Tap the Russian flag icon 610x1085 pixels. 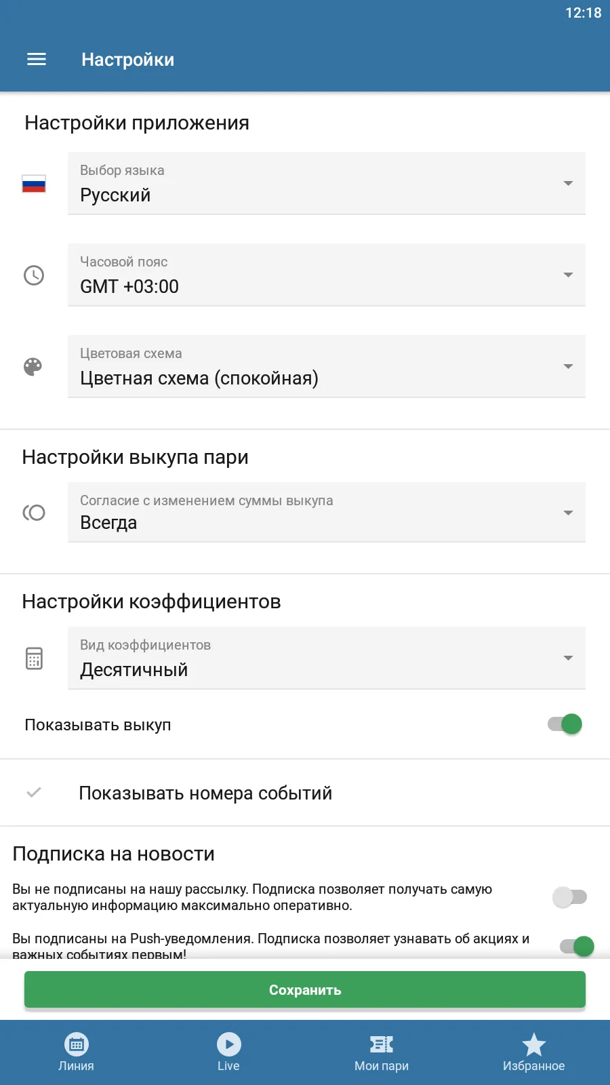(34, 184)
